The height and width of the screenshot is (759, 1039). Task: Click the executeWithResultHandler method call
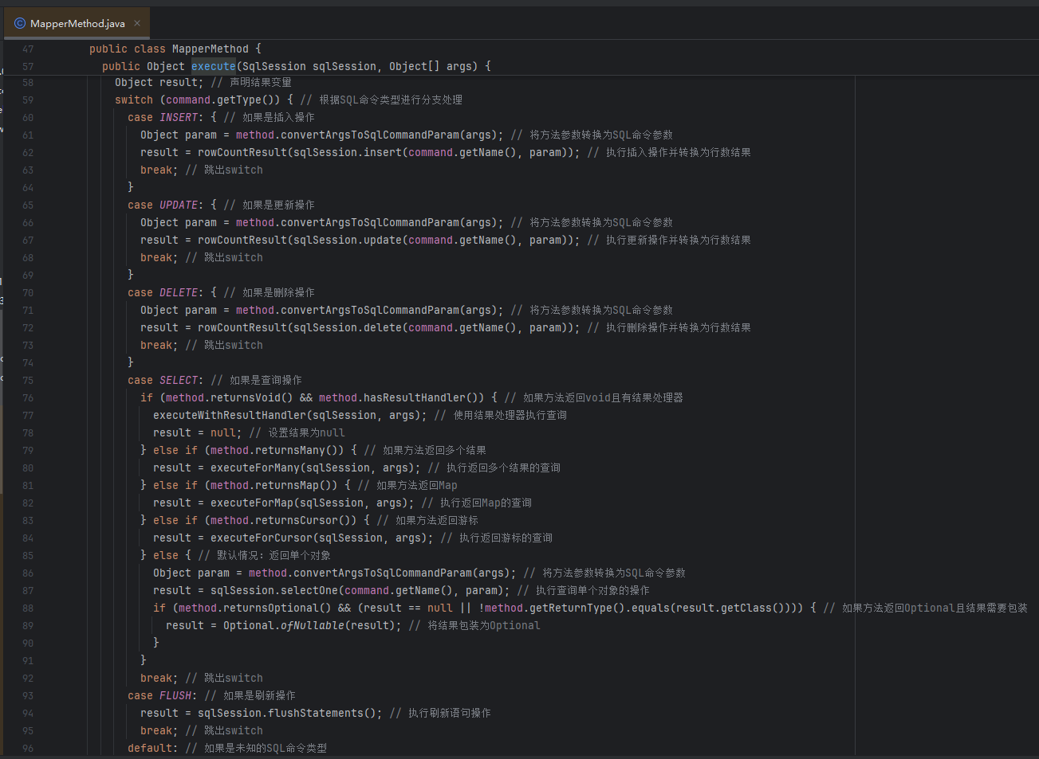[230, 415]
